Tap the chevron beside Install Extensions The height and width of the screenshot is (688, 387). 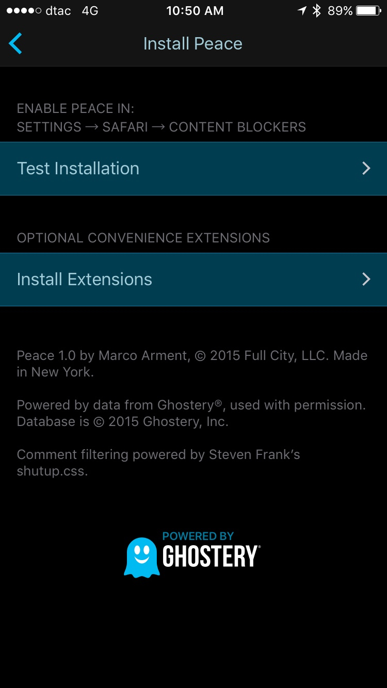pyautogui.click(x=366, y=280)
